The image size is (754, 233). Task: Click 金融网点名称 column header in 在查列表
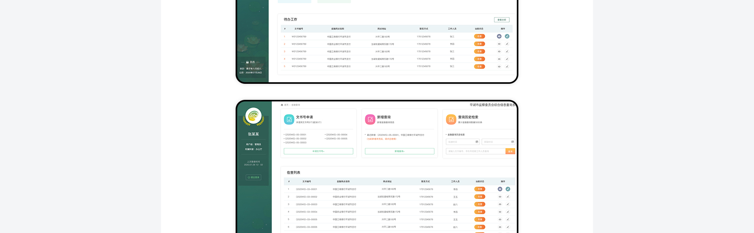click(343, 182)
